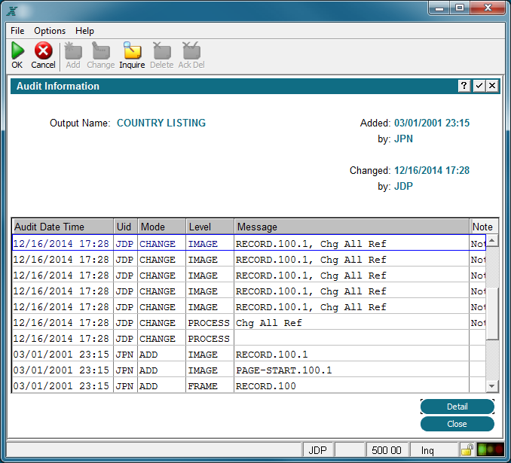Click the Added date 03/01/2001 23:15
Viewport: 511px width, 463px height.
coord(432,123)
